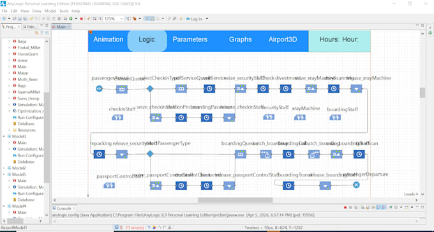This screenshot has height=232, width=434.
Task: Click the unbatch_boarding unbatch block
Action: [314, 154]
